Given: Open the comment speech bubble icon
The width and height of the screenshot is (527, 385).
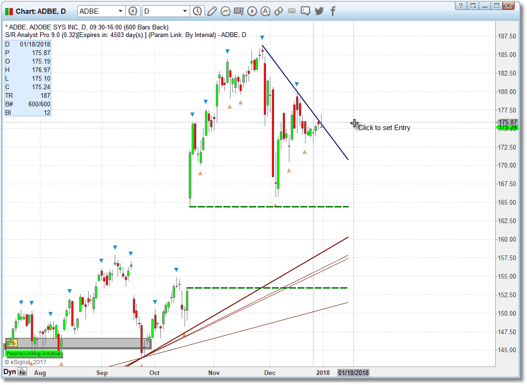Looking at the screenshot, I should tap(305, 11).
